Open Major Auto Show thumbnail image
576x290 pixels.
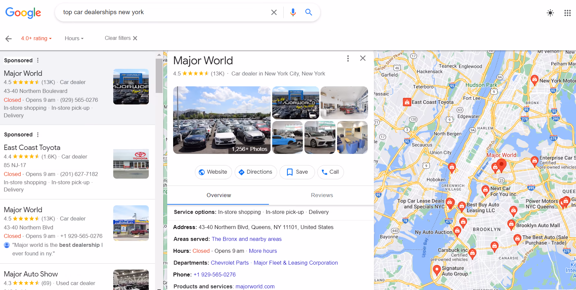coord(131,280)
